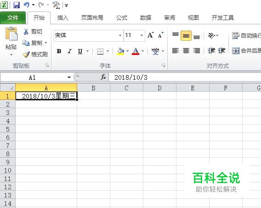Click the tools icon in quick access toolbar
This screenshot has height=208, width=261.
(56, 5)
